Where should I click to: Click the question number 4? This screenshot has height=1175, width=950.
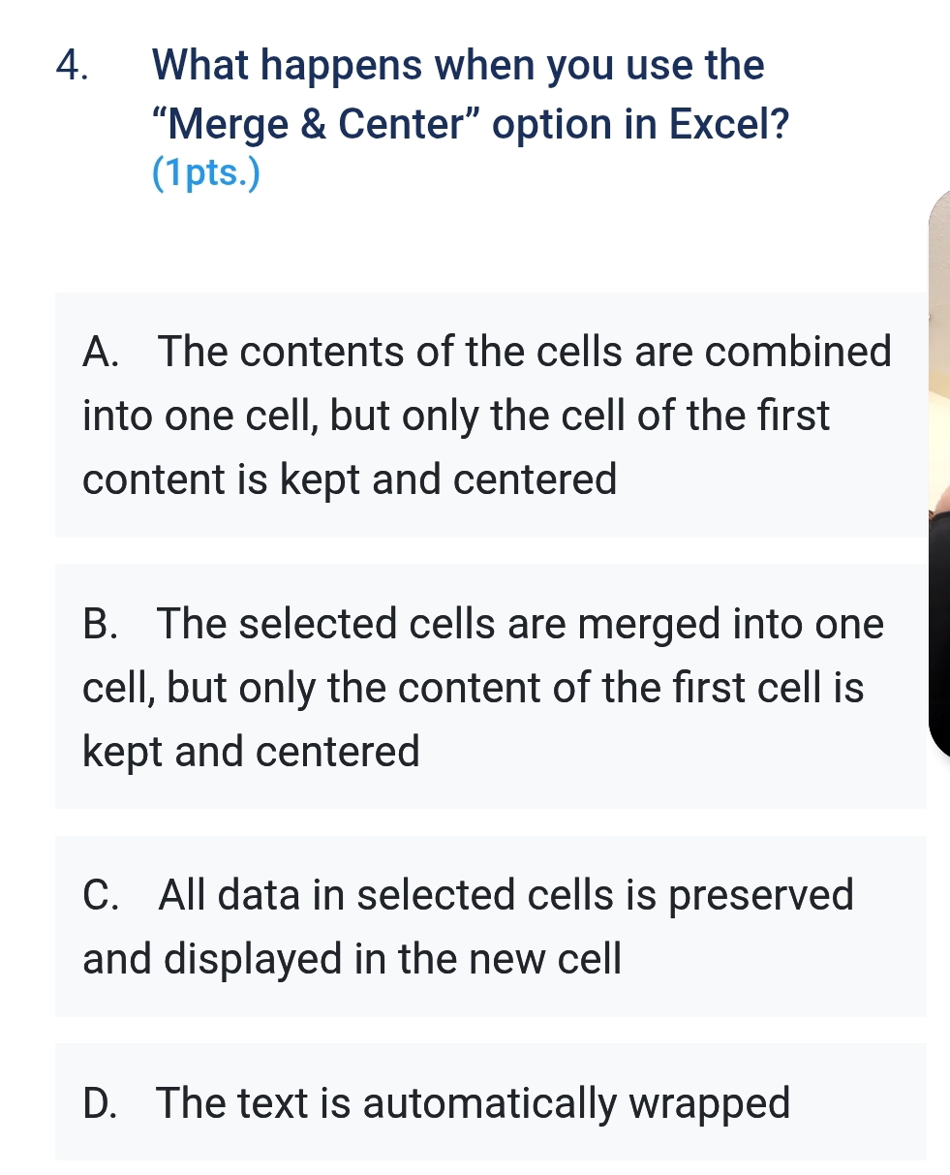73,65
